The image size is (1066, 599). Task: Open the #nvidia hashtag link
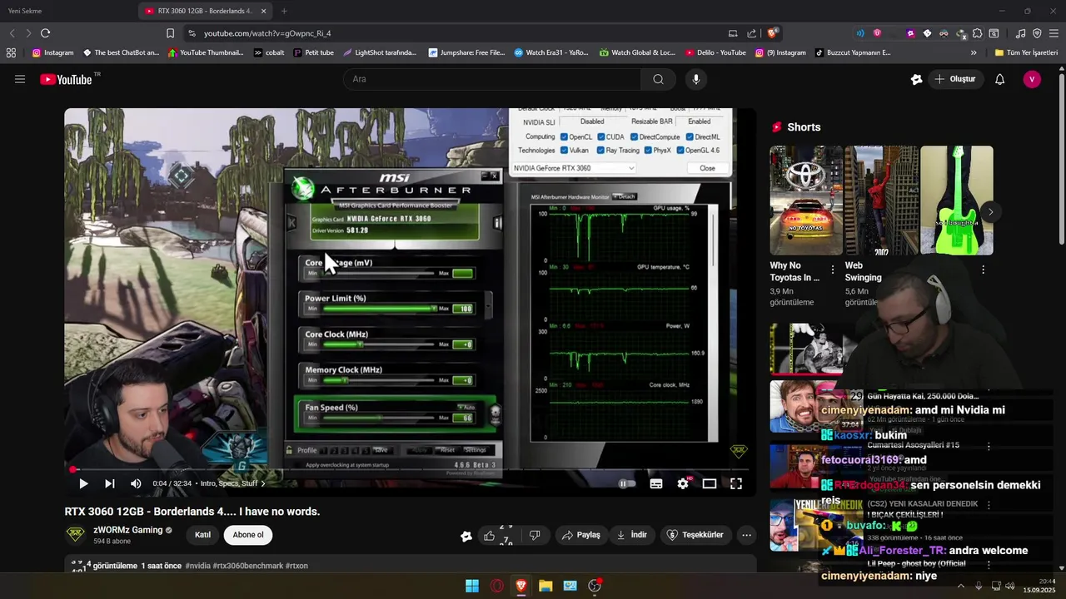(197, 566)
